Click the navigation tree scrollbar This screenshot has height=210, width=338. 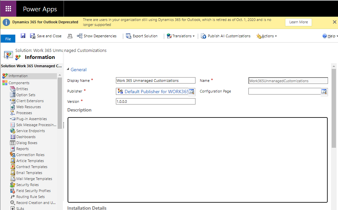coord(60,103)
